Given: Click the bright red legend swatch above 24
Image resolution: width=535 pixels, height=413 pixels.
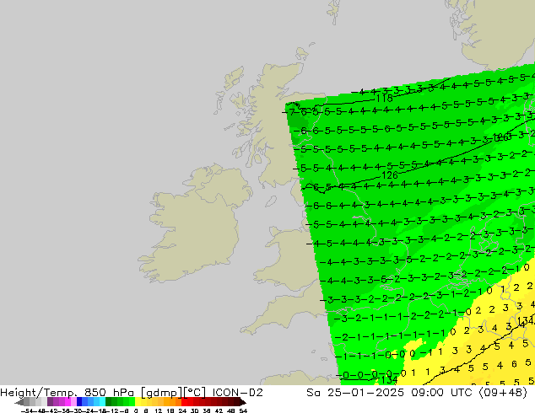Looking at the screenshot, I should [184, 402].
